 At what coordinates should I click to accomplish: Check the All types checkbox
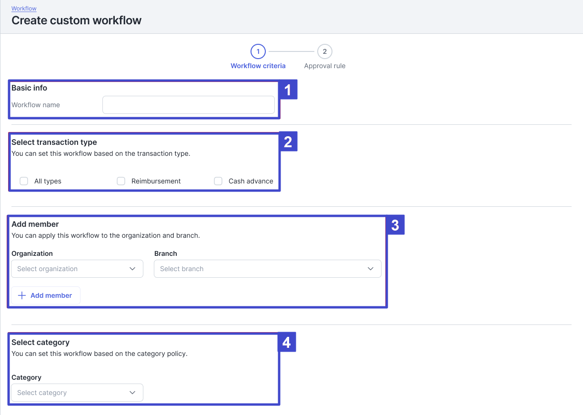tap(24, 181)
